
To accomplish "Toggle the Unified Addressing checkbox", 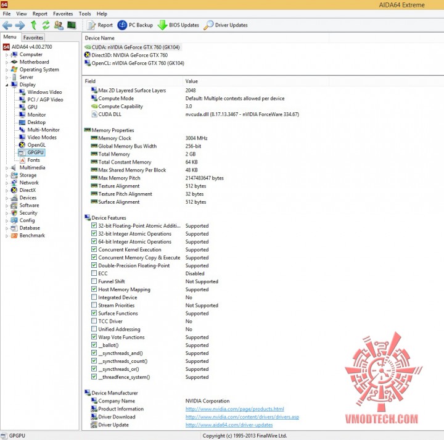I will [94, 329].
